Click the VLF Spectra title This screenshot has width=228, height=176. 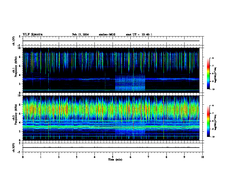[33, 35]
